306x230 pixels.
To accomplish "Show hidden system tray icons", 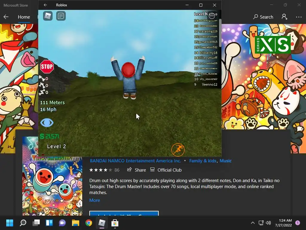I will coord(253,223).
